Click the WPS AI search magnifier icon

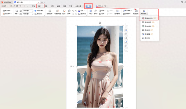[x=105, y=6]
